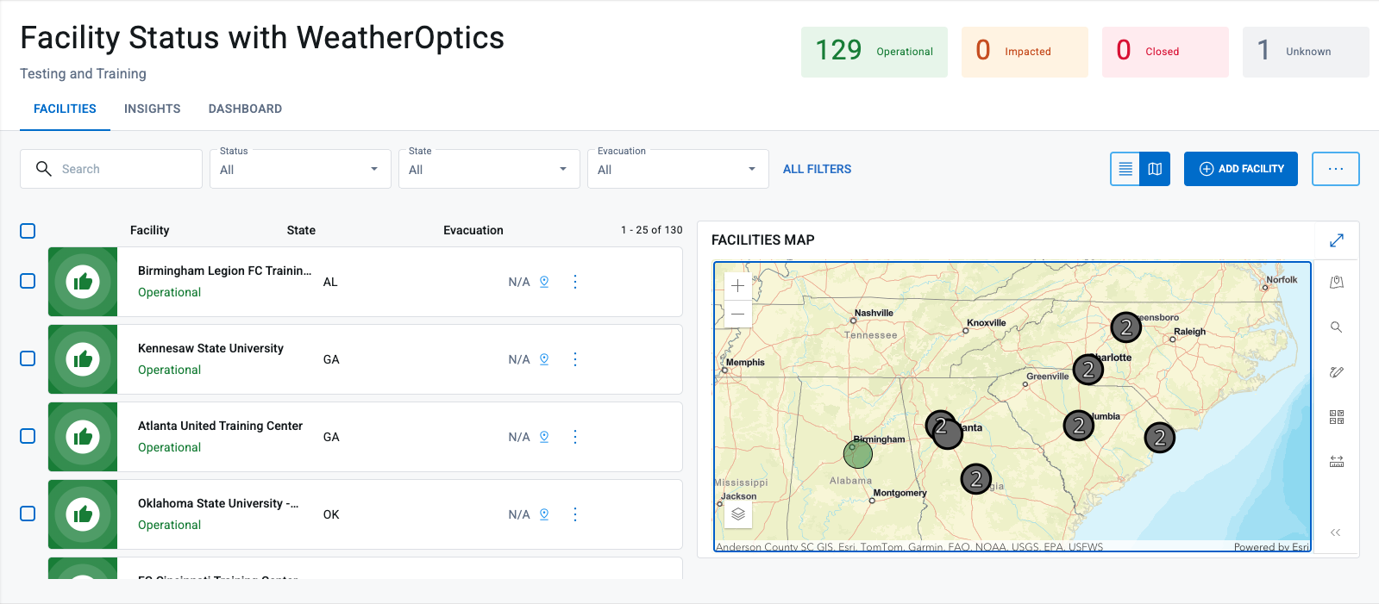
Task: Click inside the Search facilities field
Action: (x=111, y=169)
